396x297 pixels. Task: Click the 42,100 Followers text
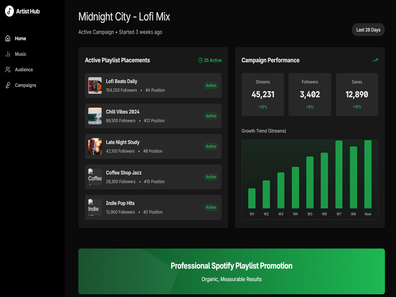pyautogui.click(x=120, y=151)
